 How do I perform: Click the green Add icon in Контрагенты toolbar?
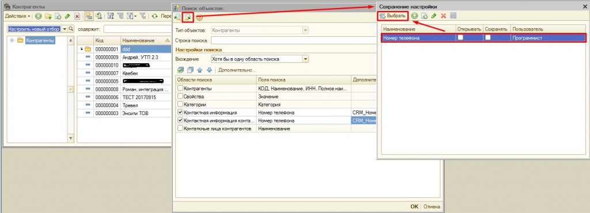[39, 16]
